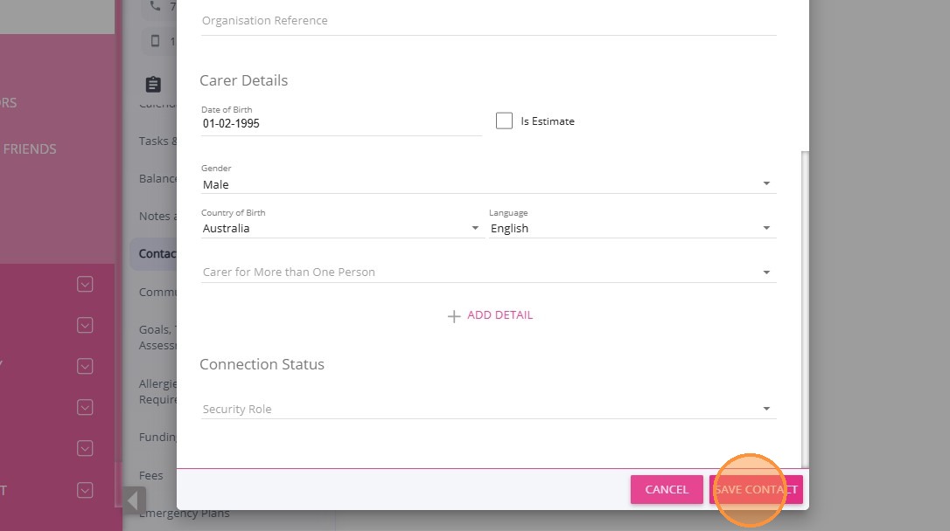The image size is (950, 531).
Task: Open the Country of Birth dropdown
Action: click(341, 228)
